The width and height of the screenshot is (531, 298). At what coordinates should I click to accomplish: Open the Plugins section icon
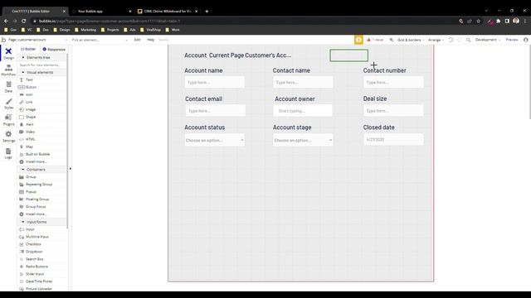click(8, 120)
